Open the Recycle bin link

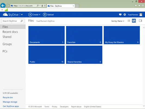(8, 98)
